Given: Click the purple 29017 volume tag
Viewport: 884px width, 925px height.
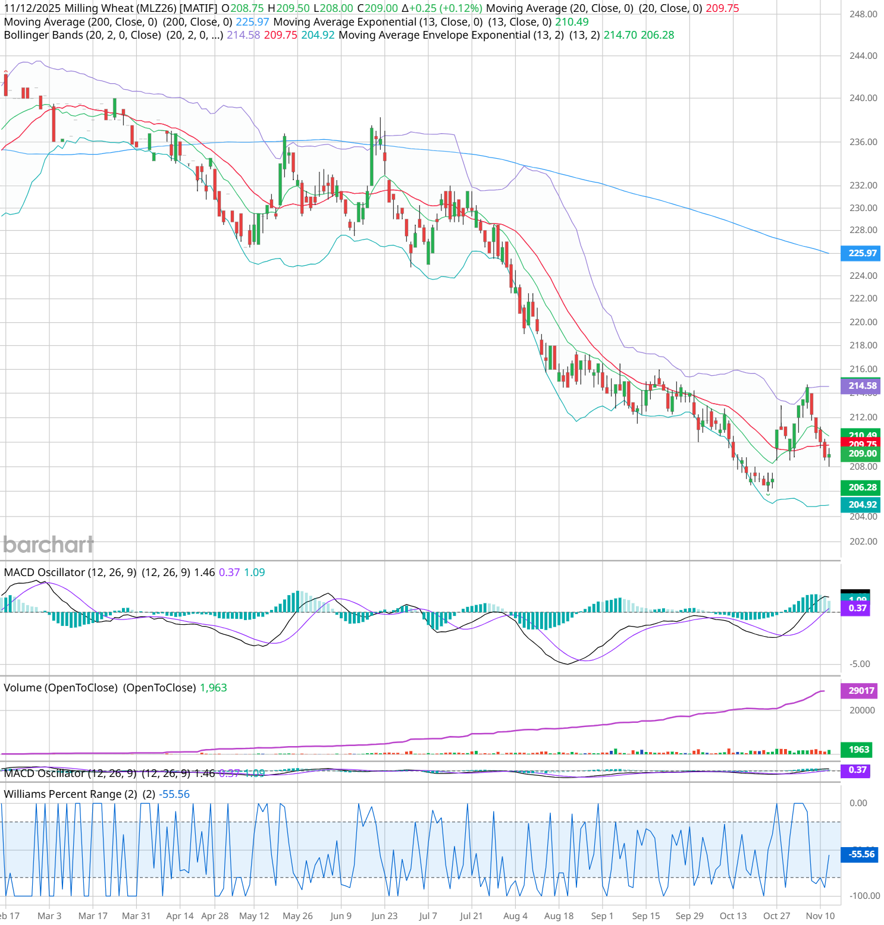Looking at the screenshot, I should click(x=860, y=690).
